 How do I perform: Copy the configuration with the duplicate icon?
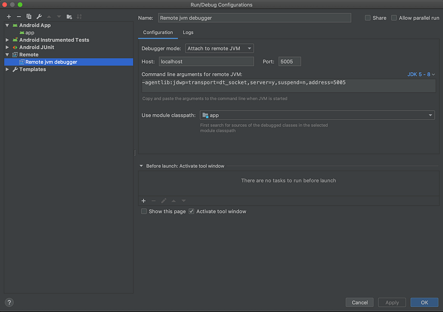(x=29, y=17)
